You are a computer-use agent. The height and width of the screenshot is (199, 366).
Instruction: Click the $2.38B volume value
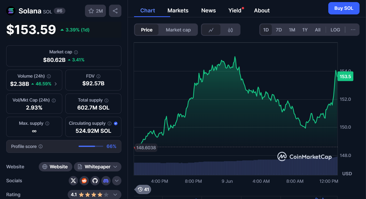click(x=20, y=84)
